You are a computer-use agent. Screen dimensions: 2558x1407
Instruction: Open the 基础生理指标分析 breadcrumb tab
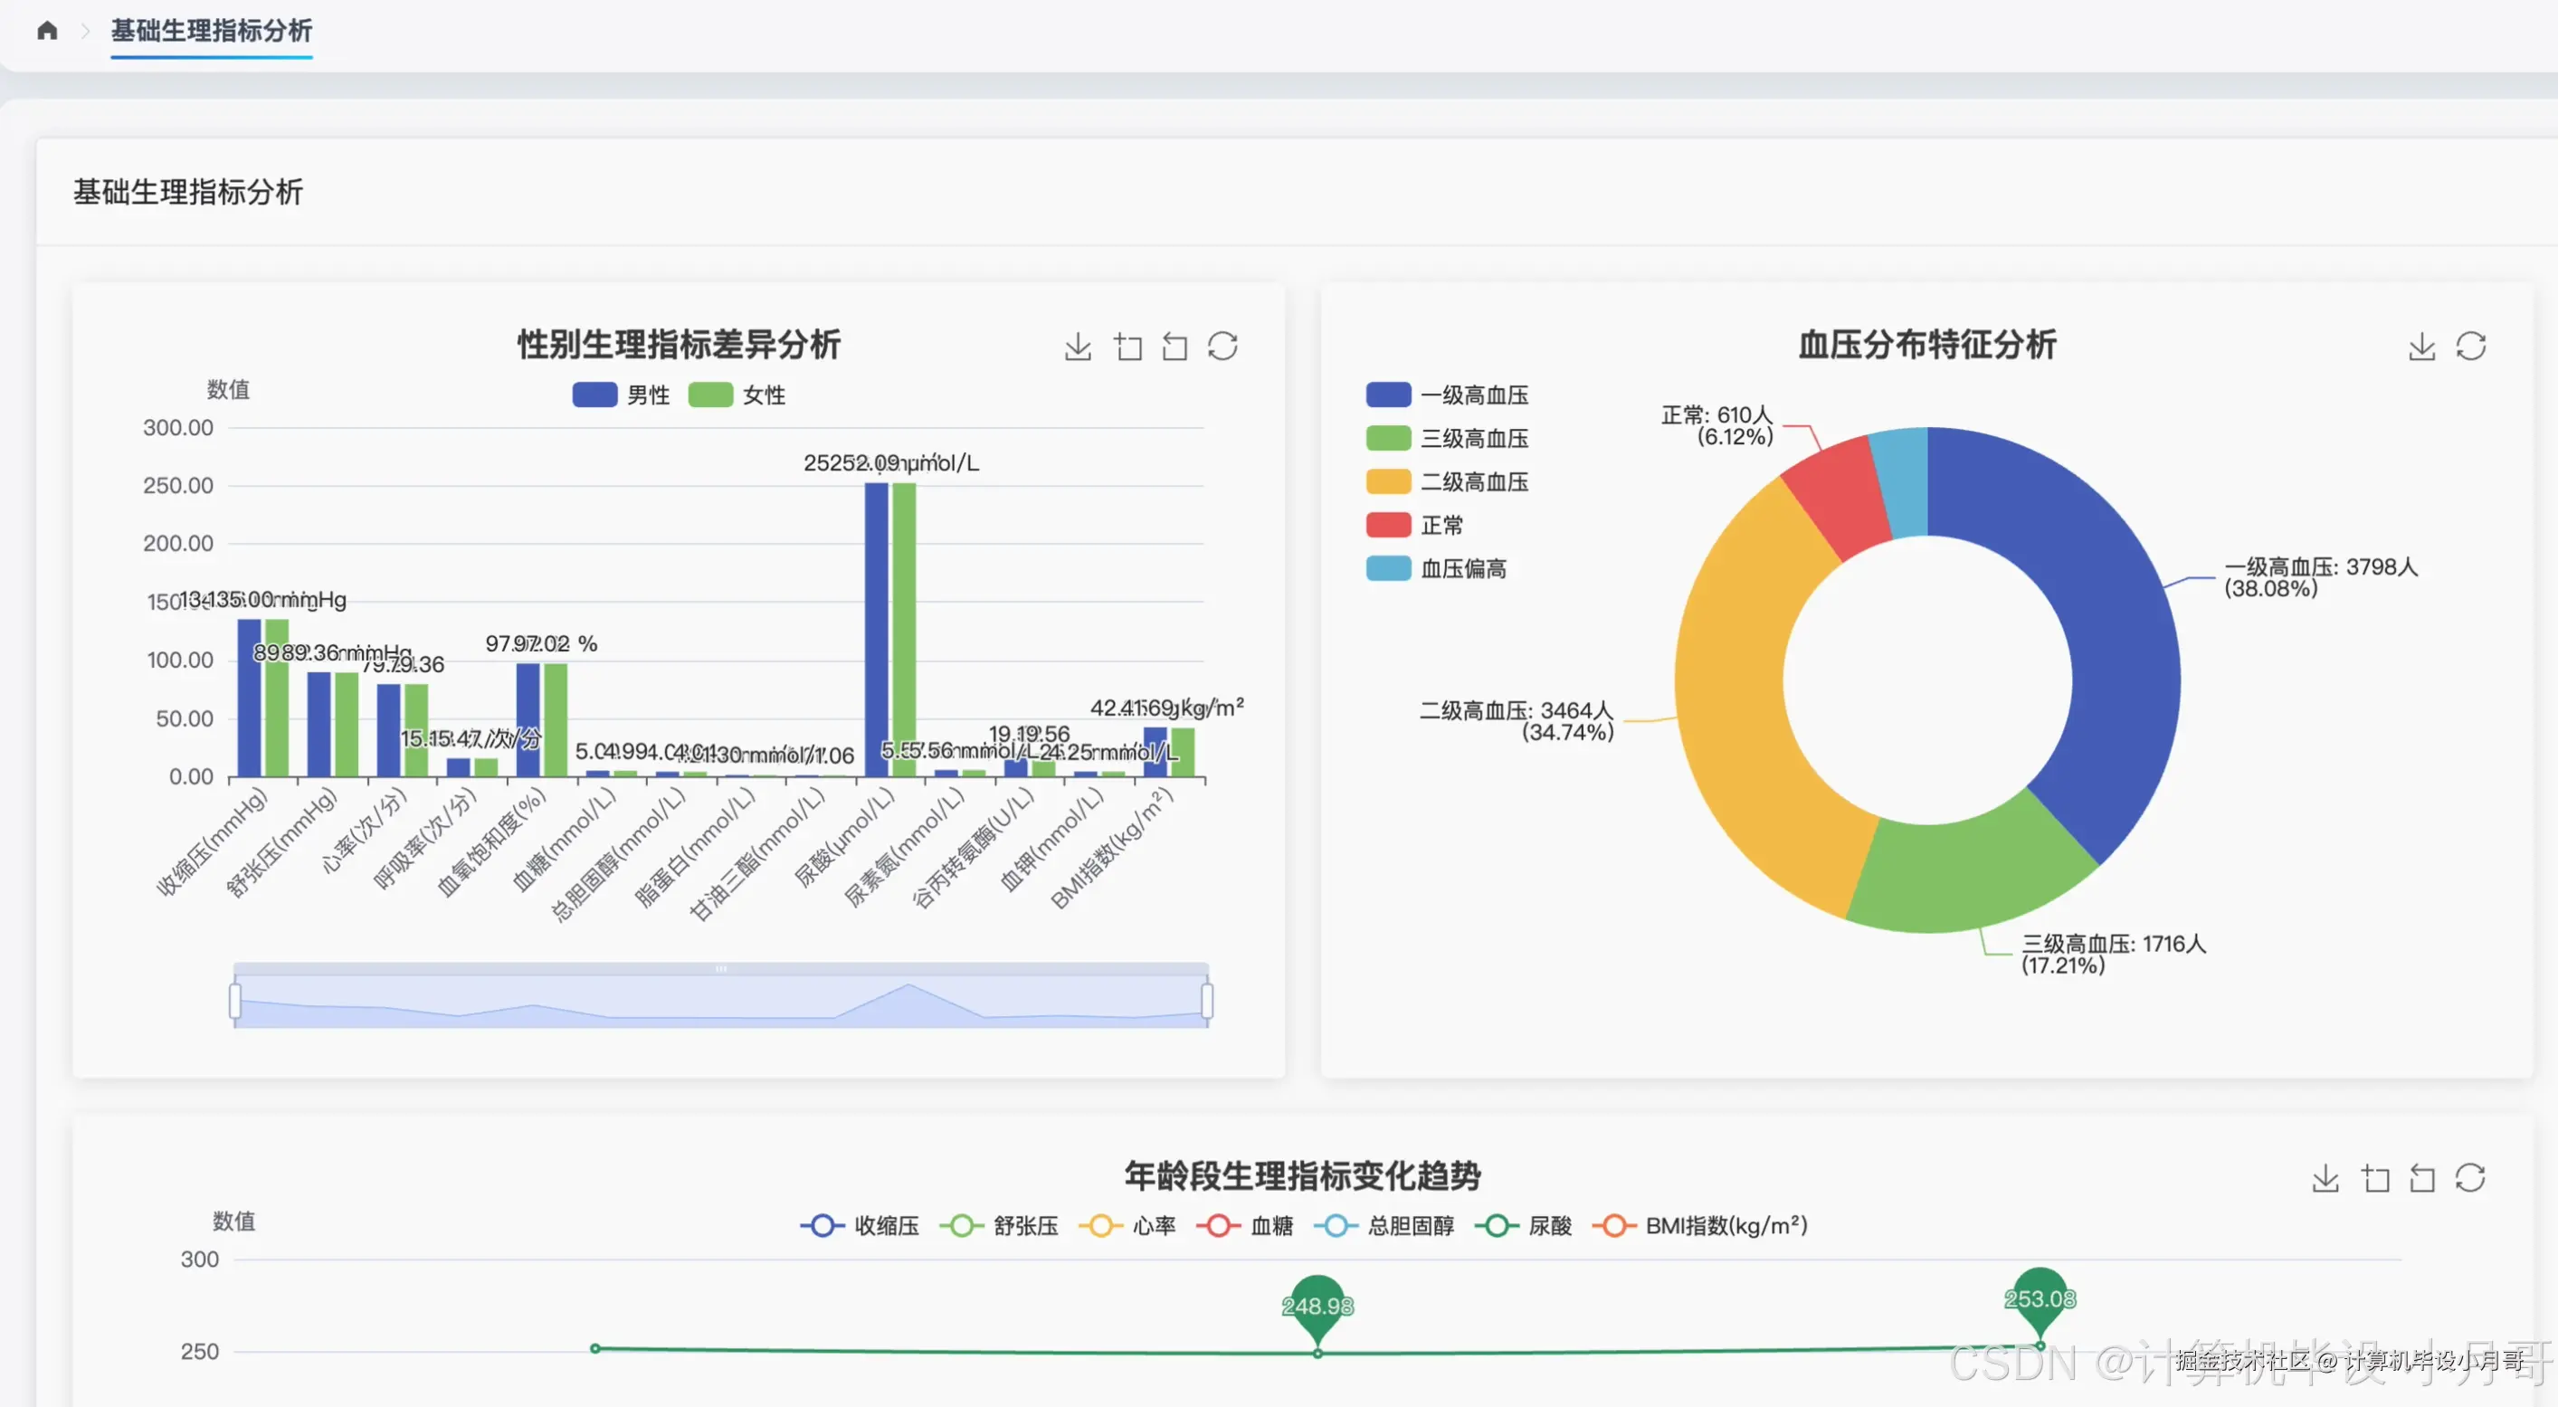coord(212,31)
